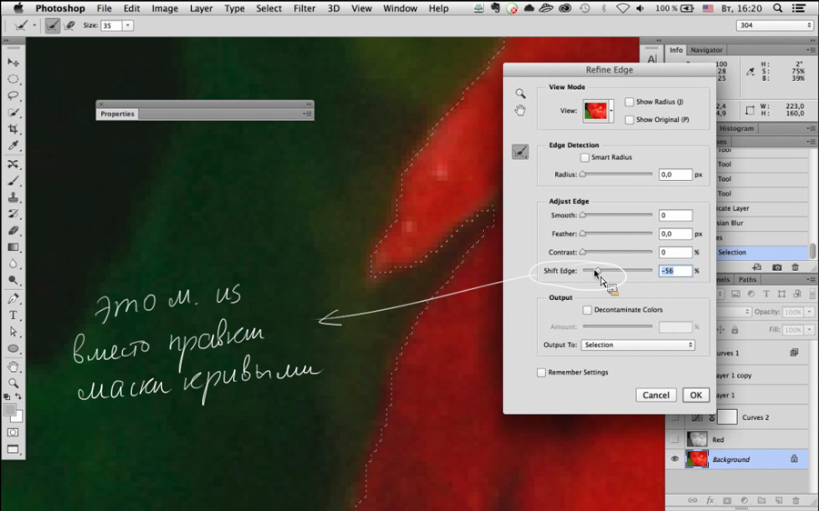Click the Hand tool in Refine Edge
This screenshot has height=511, width=819.
tap(521, 111)
